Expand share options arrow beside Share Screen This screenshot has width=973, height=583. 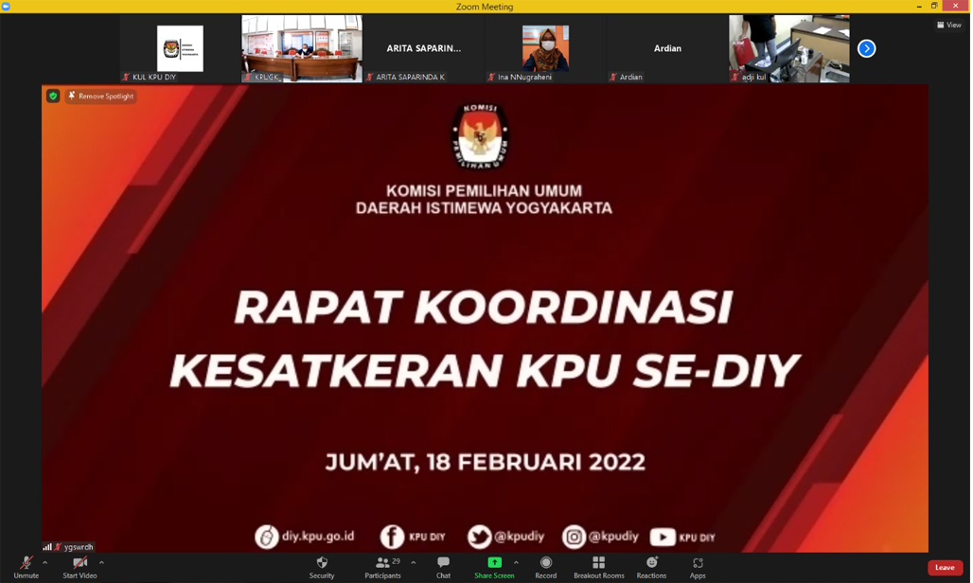point(516,562)
